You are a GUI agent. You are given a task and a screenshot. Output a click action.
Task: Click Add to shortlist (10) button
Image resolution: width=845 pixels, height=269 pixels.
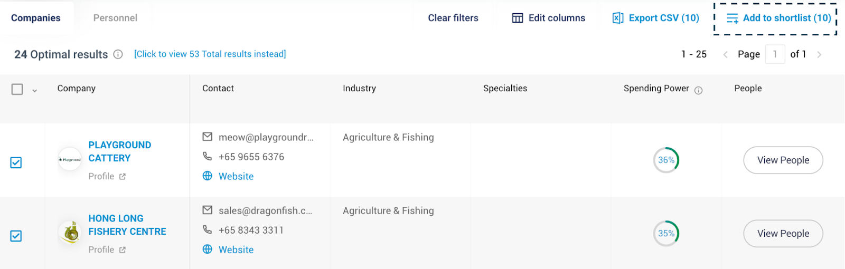click(775, 18)
